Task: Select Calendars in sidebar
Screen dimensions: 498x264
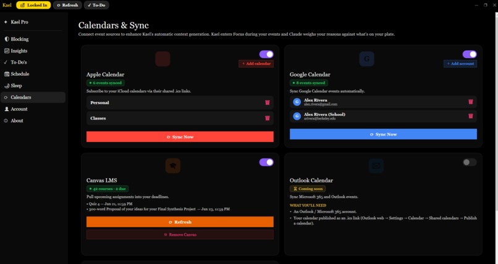Action: coord(33,97)
